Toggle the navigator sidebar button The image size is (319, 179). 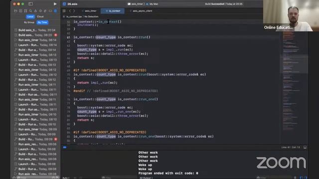[x=30, y=4]
